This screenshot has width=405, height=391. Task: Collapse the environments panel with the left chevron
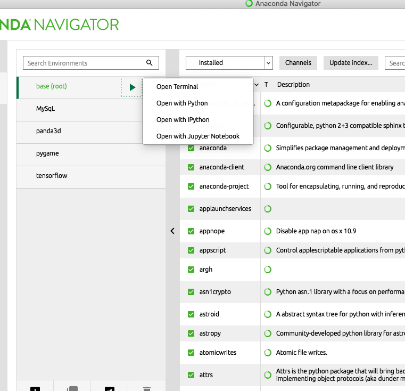tap(172, 231)
